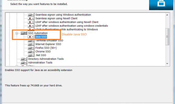Viewport: 175px width, 104px height.
Task: Open install-state icon for Seamless signon using Windows authentication
Action: (31, 15)
